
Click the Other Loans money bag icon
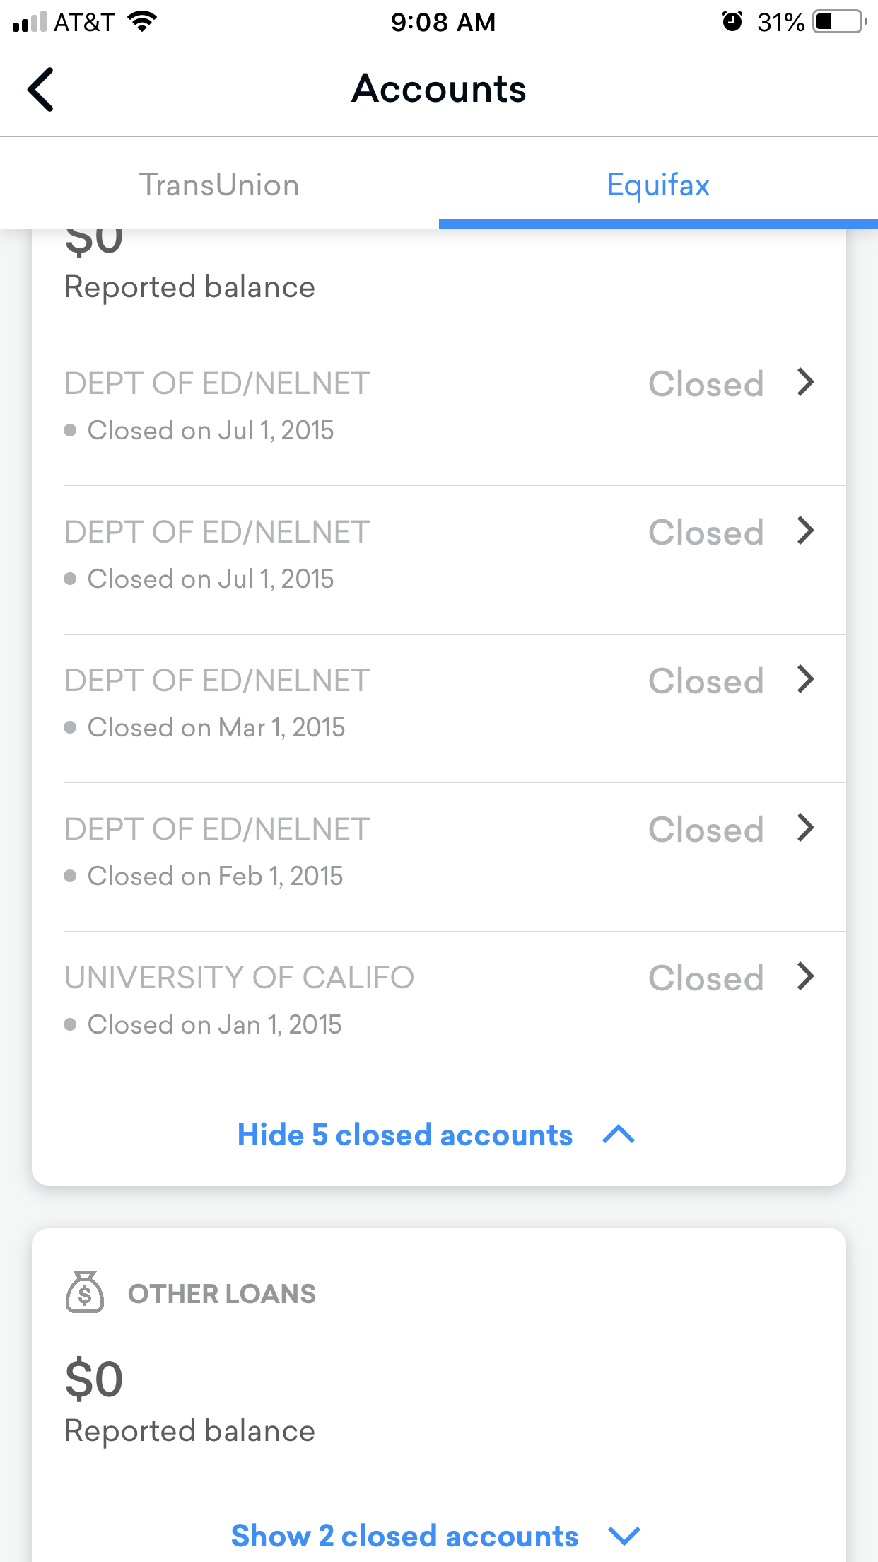tap(85, 1292)
